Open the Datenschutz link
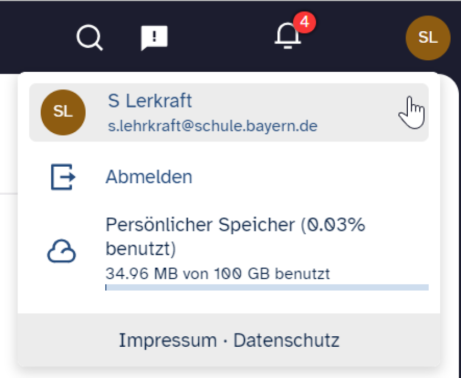Screen dimensions: 461x378 (x=286, y=341)
